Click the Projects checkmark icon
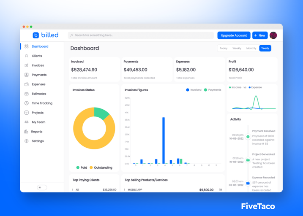 (27, 113)
